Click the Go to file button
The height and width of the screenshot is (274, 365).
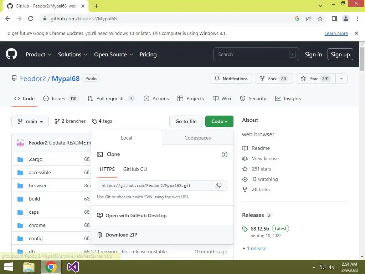pyautogui.click(x=186, y=121)
